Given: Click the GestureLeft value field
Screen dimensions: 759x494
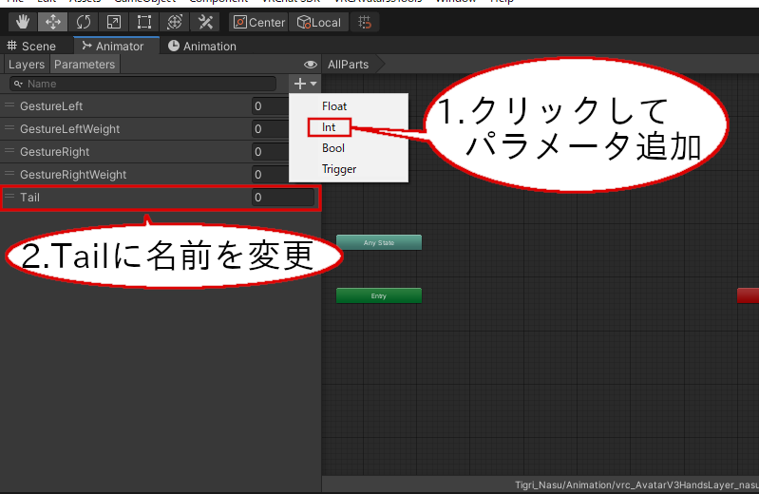Looking at the screenshot, I should coord(270,106).
